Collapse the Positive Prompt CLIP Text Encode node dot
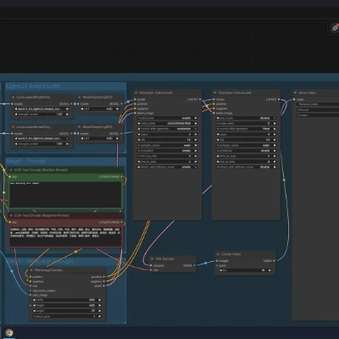339x339 pixels. (x=11, y=170)
